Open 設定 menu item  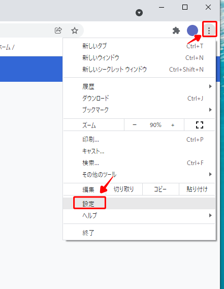click(139, 204)
